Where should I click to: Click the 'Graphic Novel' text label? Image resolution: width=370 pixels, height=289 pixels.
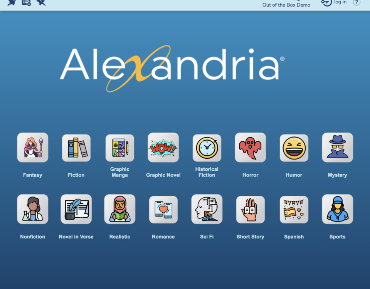[163, 175]
